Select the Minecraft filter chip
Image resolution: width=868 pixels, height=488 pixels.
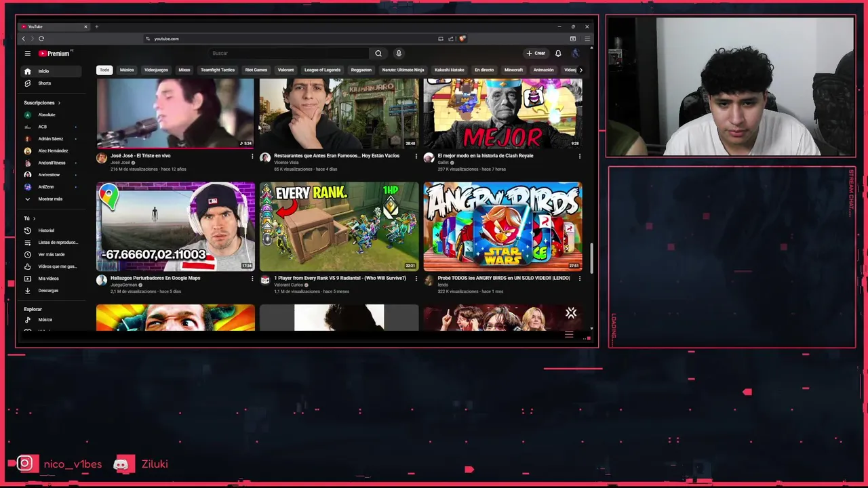click(x=513, y=70)
